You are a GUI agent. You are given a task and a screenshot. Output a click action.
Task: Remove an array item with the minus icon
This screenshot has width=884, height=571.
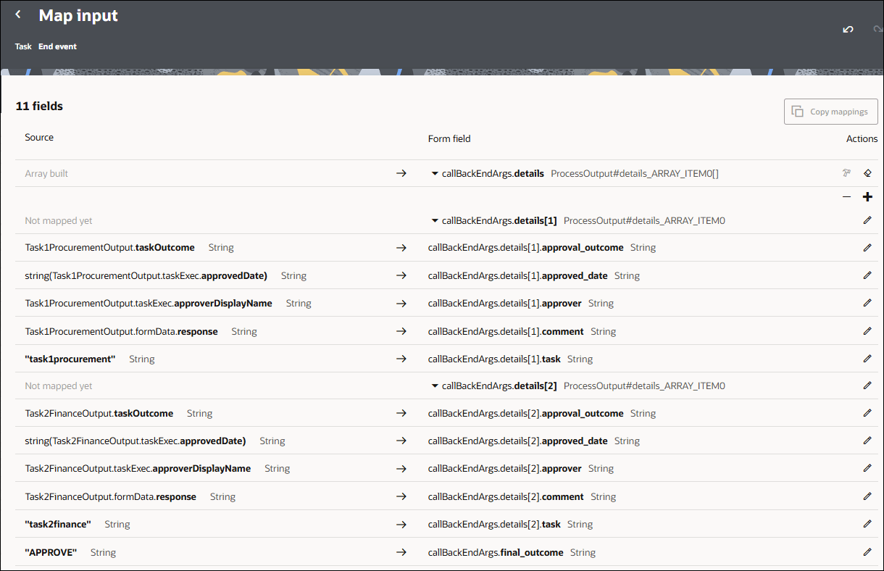pyautogui.click(x=846, y=197)
